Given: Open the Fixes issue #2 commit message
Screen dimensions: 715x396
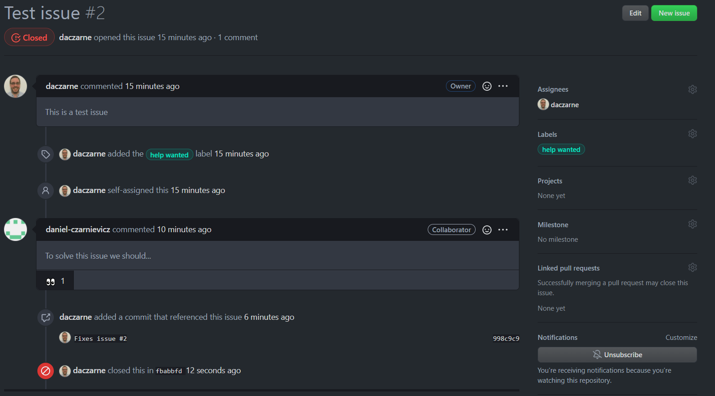Looking at the screenshot, I should click(x=100, y=339).
